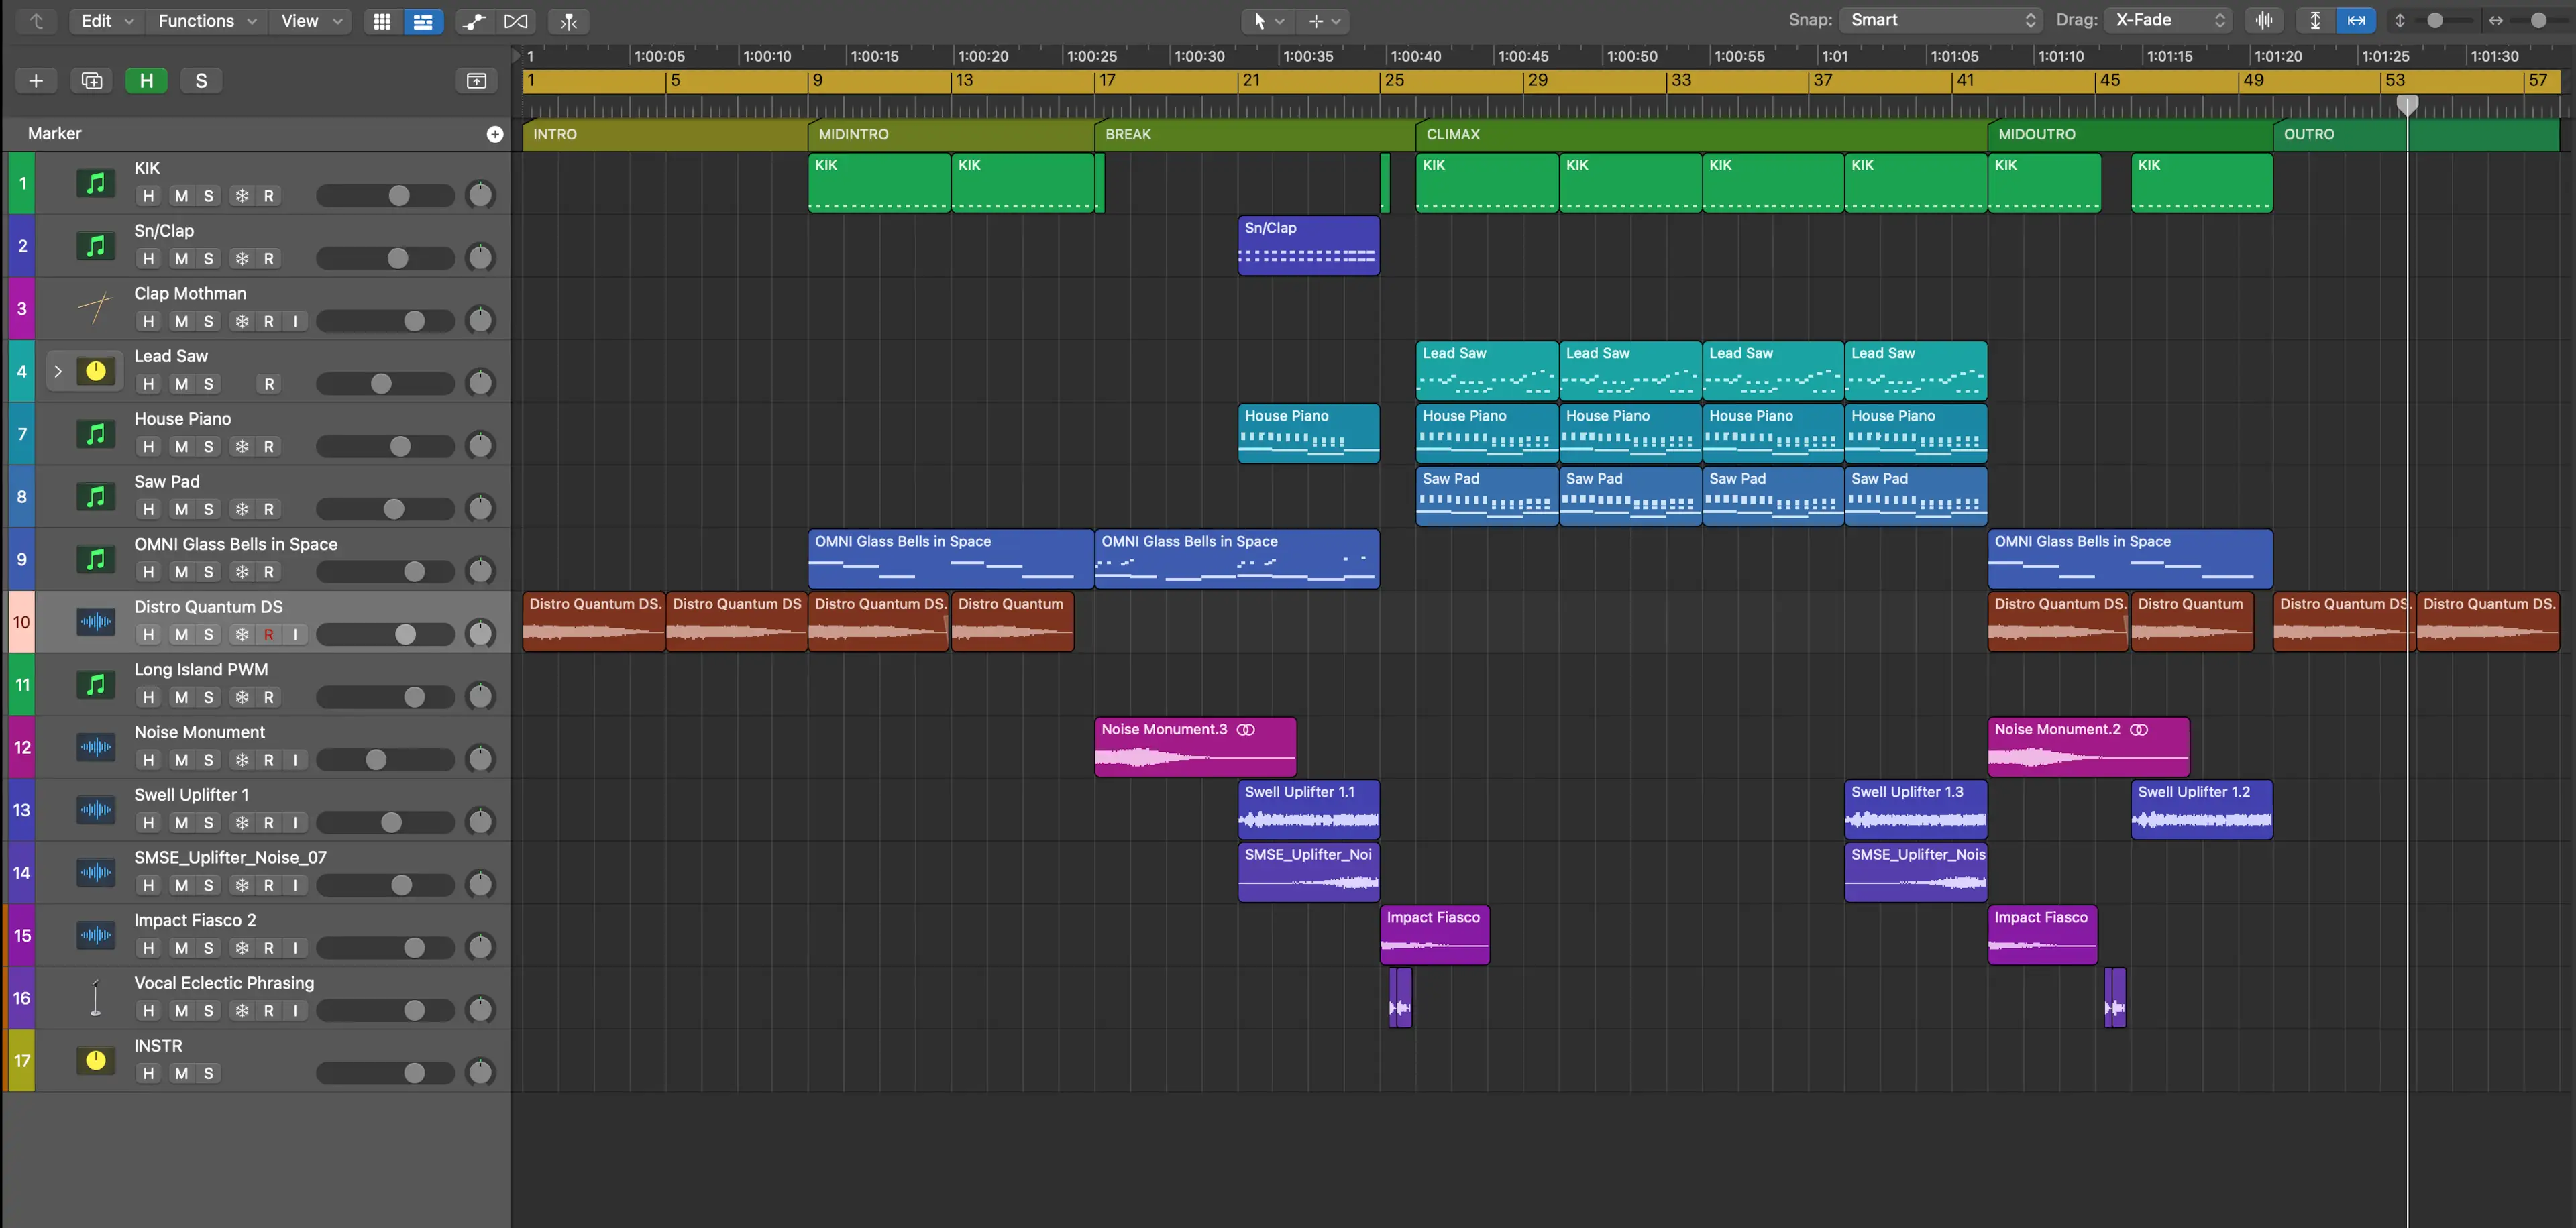Screen dimensions: 2576x1228
Task: Drag the volume slider on Distortion Quantum DS track
Action: click(x=402, y=635)
